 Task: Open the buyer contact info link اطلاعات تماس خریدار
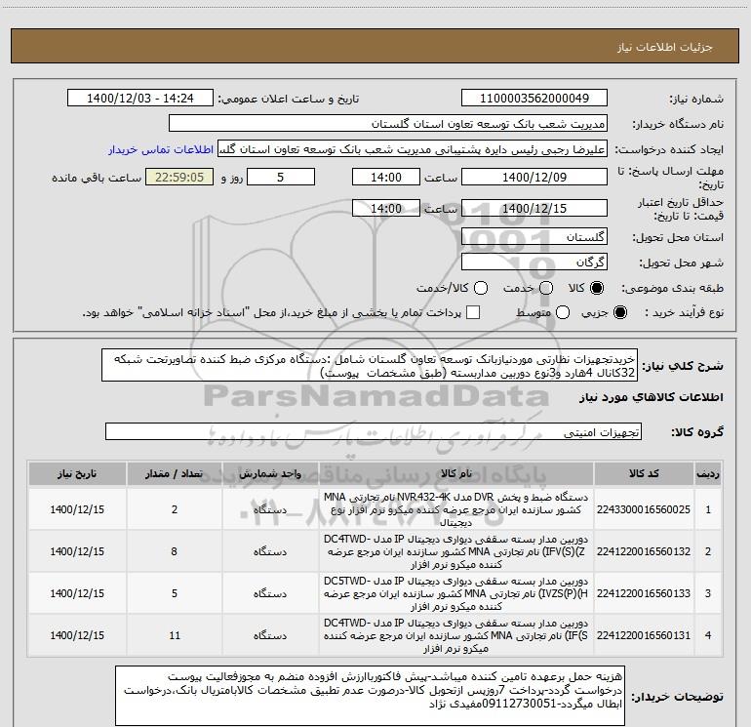[x=161, y=149]
